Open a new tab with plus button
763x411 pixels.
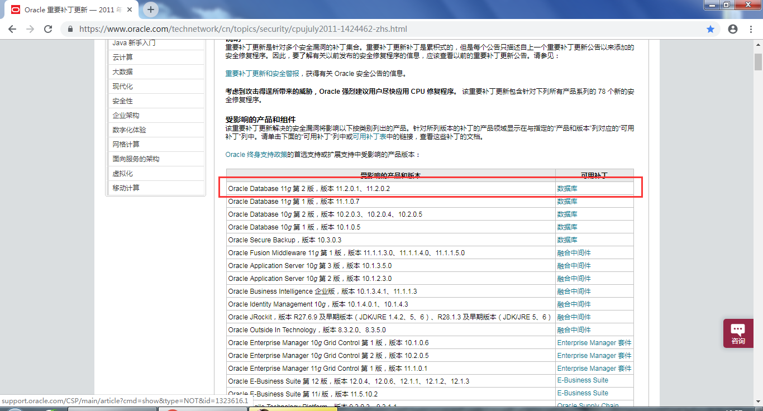click(x=151, y=9)
